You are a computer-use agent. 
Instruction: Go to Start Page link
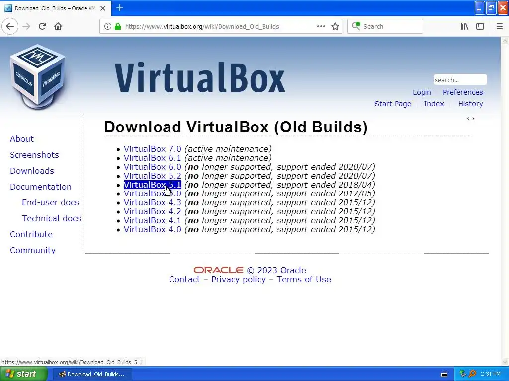pyautogui.click(x=393, y=104)
